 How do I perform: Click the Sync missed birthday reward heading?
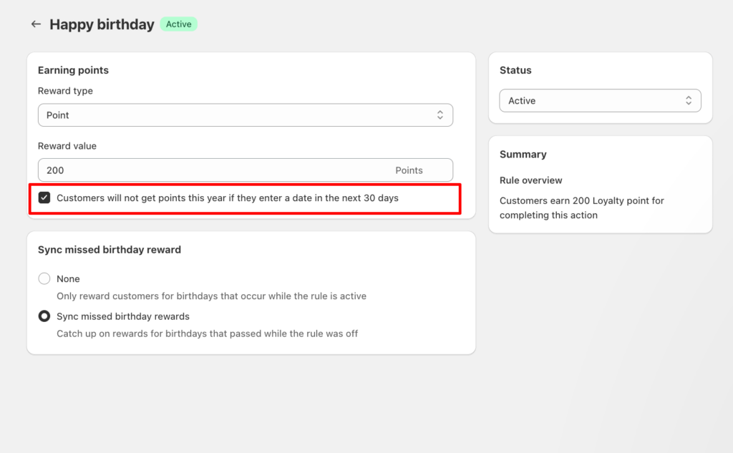point(109,250)
